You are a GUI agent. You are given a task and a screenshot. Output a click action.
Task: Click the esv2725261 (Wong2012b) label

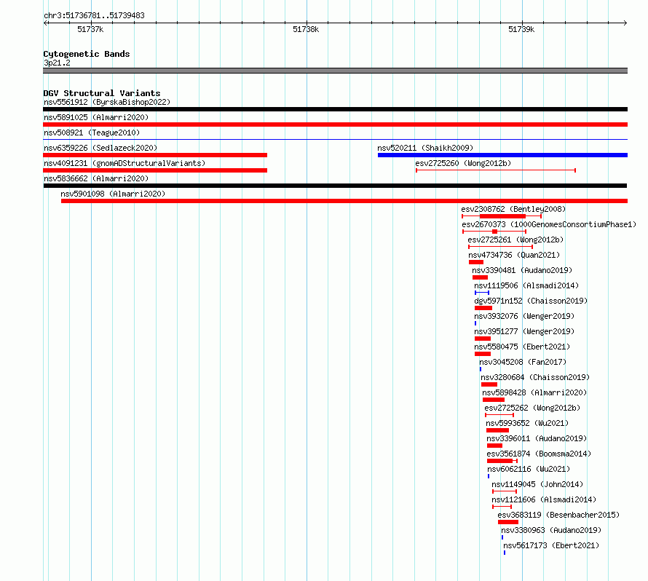click(x=515, y=240)
